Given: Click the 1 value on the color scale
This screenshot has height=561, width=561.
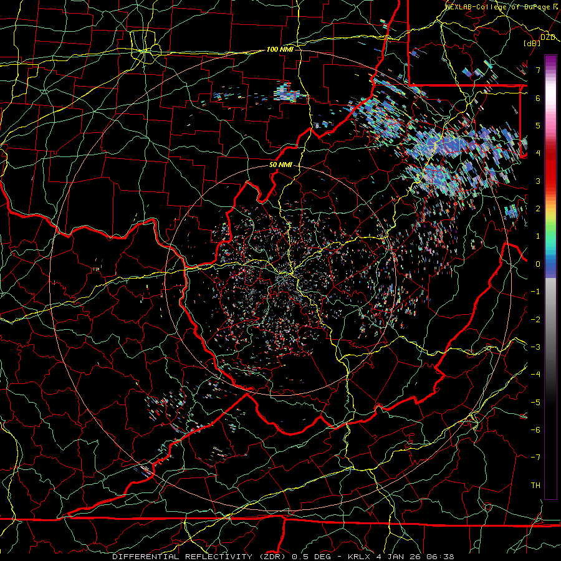Looking at the screenshot, I should point(538,236).
